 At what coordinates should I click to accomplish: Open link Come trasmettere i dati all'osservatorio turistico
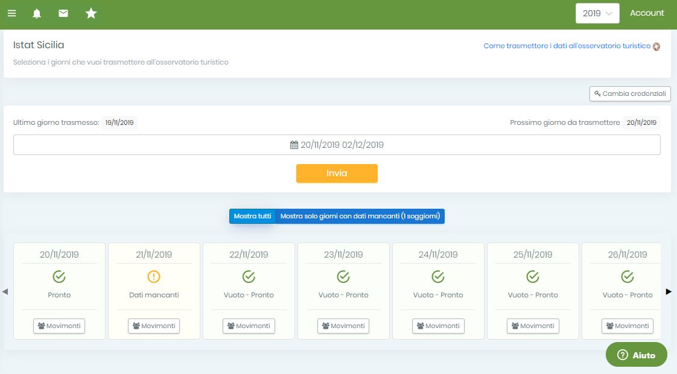coord(567,46)
